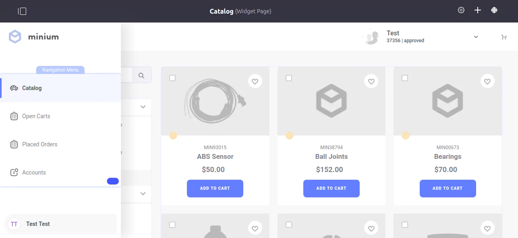518x238 pixels.
Task: Click the yellow dot on ABS Sensor
Action: point(173,135)
